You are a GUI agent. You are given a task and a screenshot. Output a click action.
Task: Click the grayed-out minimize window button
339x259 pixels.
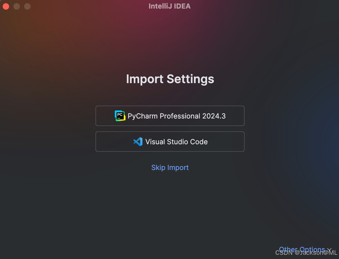click(17, 6)
